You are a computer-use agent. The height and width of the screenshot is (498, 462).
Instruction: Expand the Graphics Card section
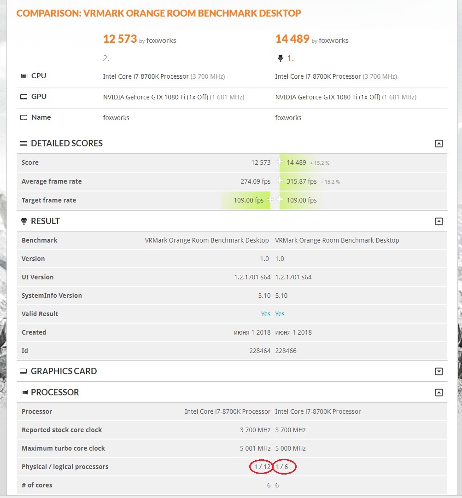(x=439, y=371)
